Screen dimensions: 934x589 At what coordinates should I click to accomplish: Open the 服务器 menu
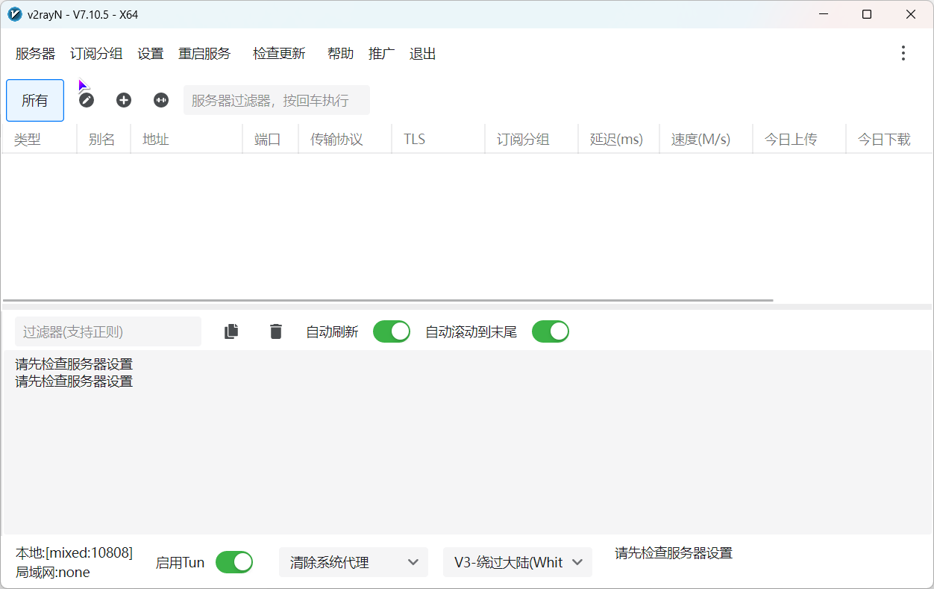34,53
